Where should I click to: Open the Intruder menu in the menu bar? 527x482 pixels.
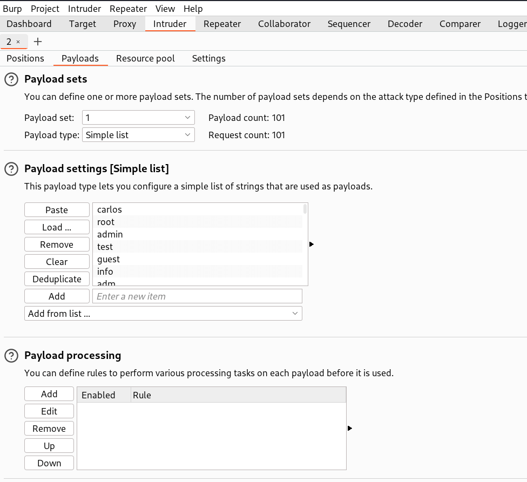tap(84, 8)
